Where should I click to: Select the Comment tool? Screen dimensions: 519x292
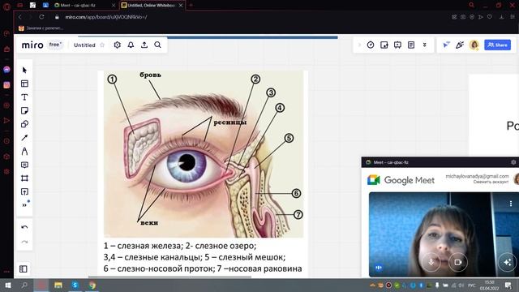(x=24, y=165)
